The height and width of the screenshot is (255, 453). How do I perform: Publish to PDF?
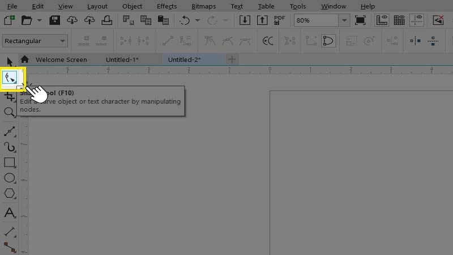pyautogui.click(x=279, y=20)
